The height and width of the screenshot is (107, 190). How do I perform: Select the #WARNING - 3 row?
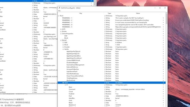point(112,23)
